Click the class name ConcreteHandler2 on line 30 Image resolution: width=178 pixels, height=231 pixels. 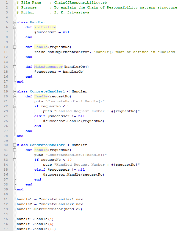click(x=48, y=145)
